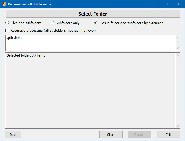Click up arrow of extensions box scrollbar
Image resolution: width=185 pixels, height=141 pixels.
point(177,38)
